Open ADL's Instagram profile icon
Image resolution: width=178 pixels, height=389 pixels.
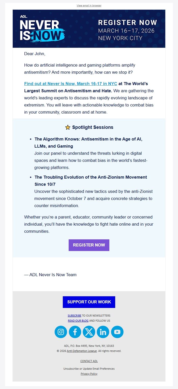pyautogui.click(x=61, y=332)
